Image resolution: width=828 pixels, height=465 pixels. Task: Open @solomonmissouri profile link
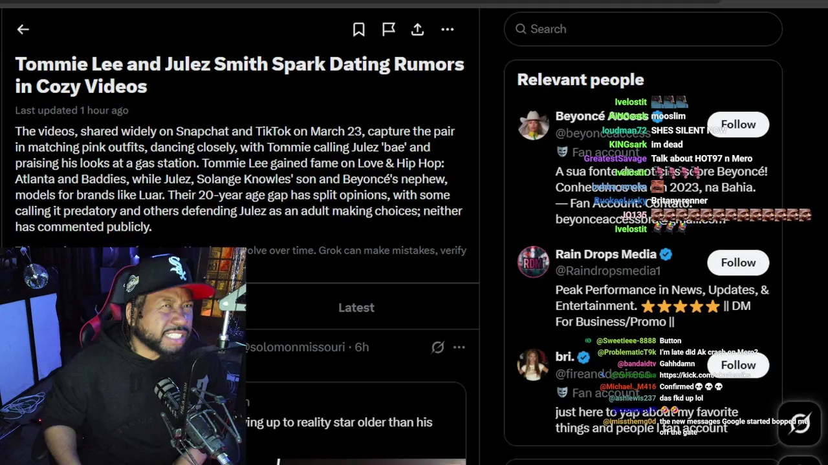tap(294, 347)
